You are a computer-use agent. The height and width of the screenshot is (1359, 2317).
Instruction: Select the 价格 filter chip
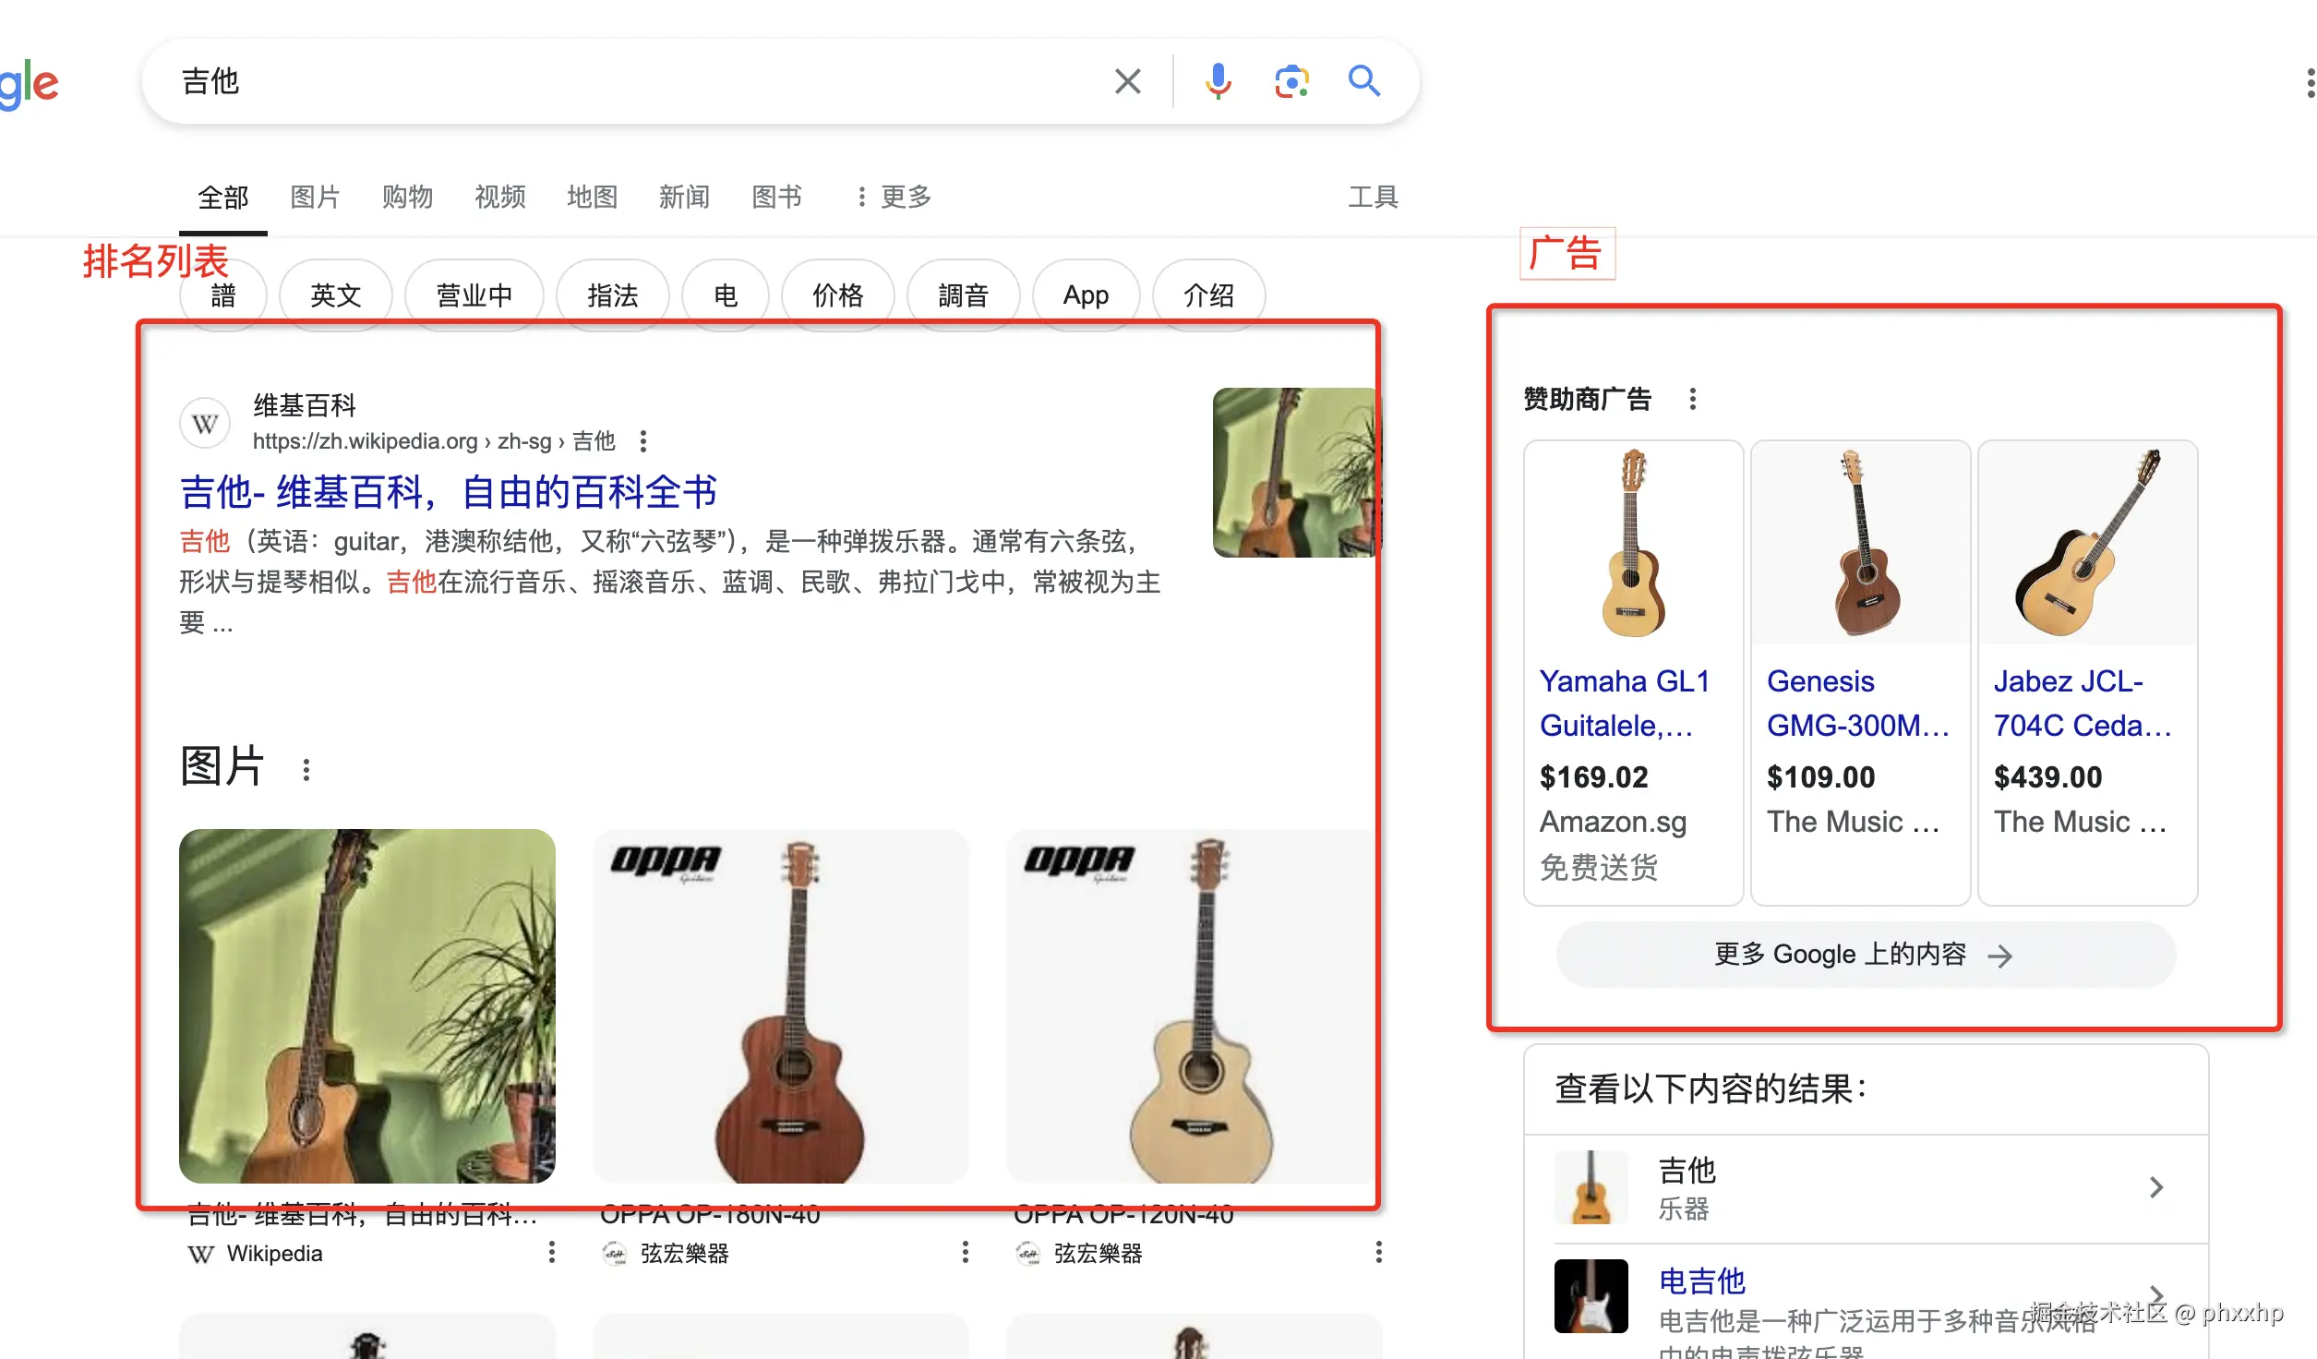tap(837, 295)
